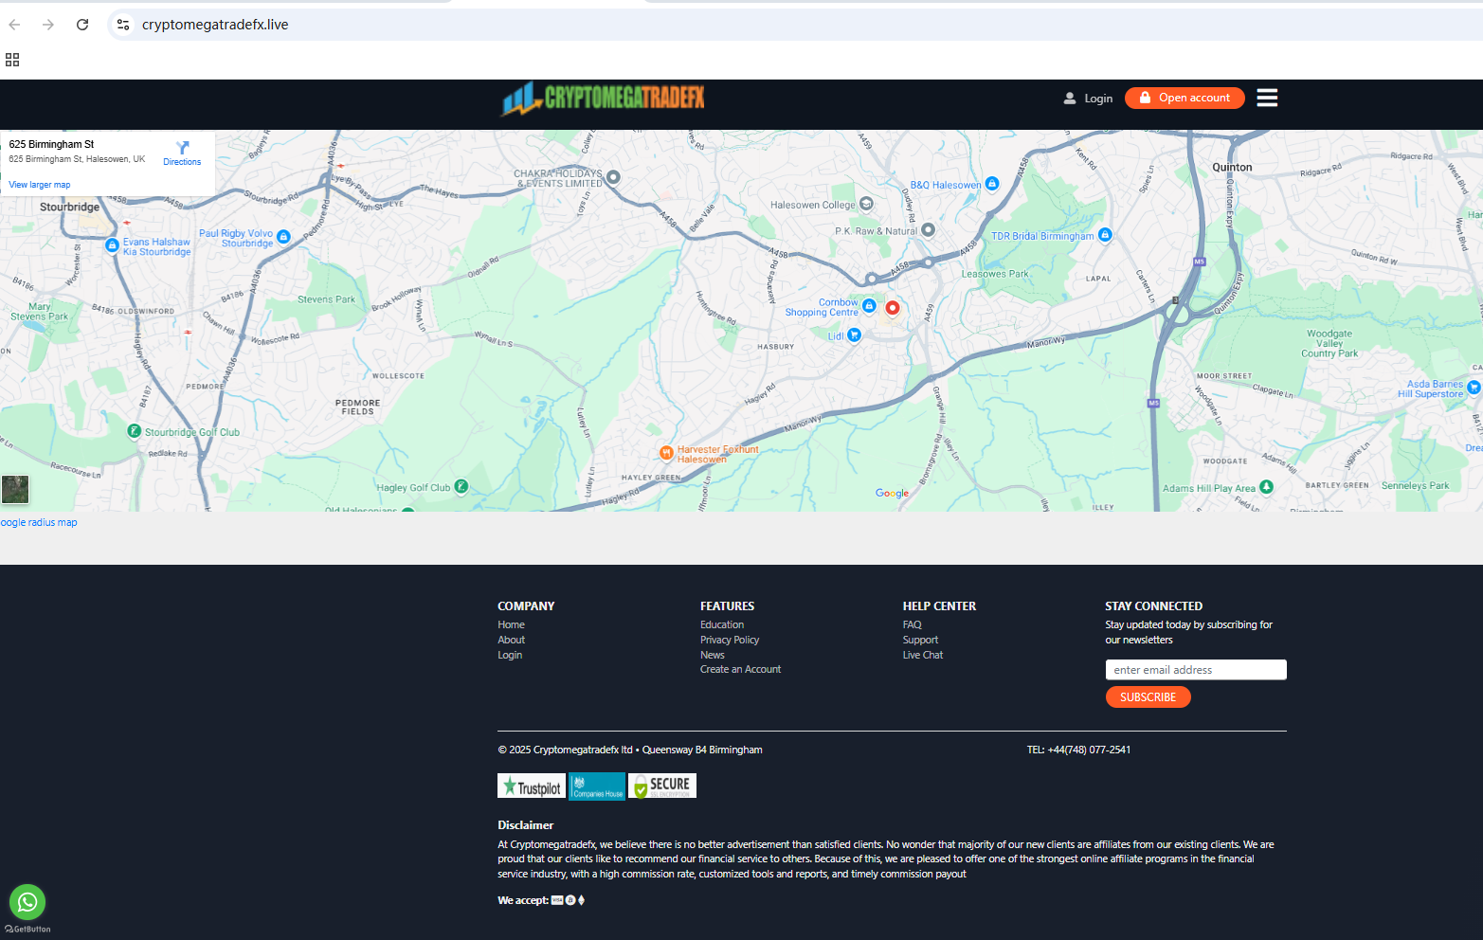
Task: Open View larger map link
Action: click(x=40, y=185)
